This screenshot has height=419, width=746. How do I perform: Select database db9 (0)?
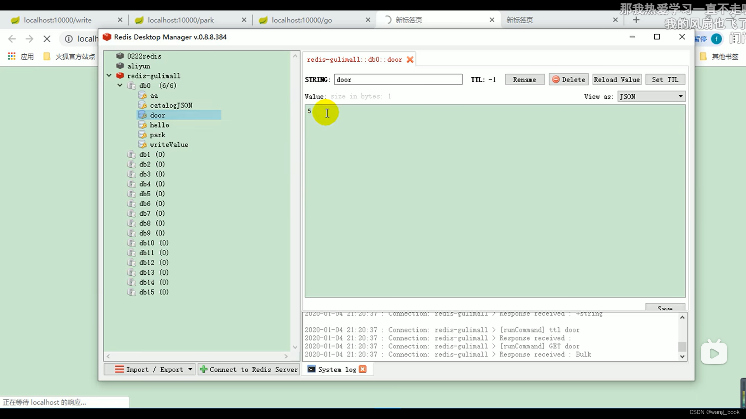(152, 233)
